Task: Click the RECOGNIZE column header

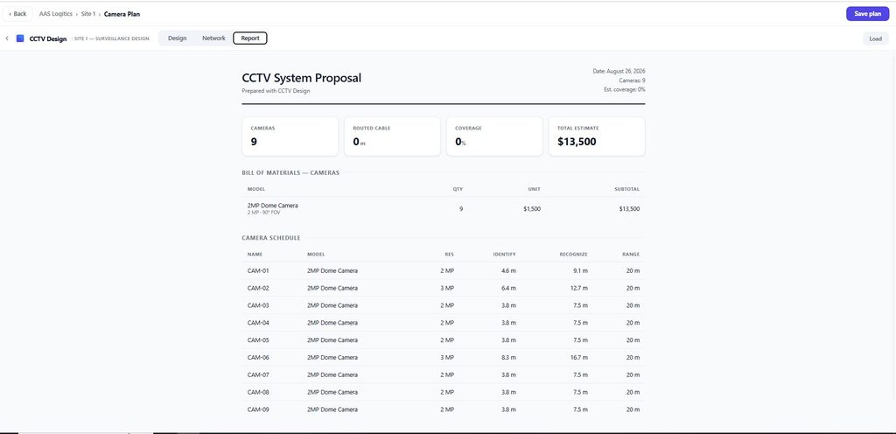Action: tap(574, 254)
